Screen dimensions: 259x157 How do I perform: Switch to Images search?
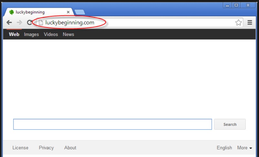click(x=31, y=34)
